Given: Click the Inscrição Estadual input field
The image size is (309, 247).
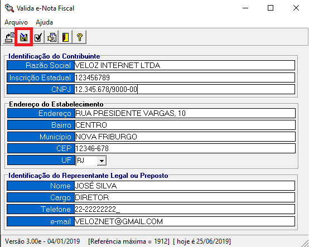Looking at the screenshot, I should click(185, 78).
